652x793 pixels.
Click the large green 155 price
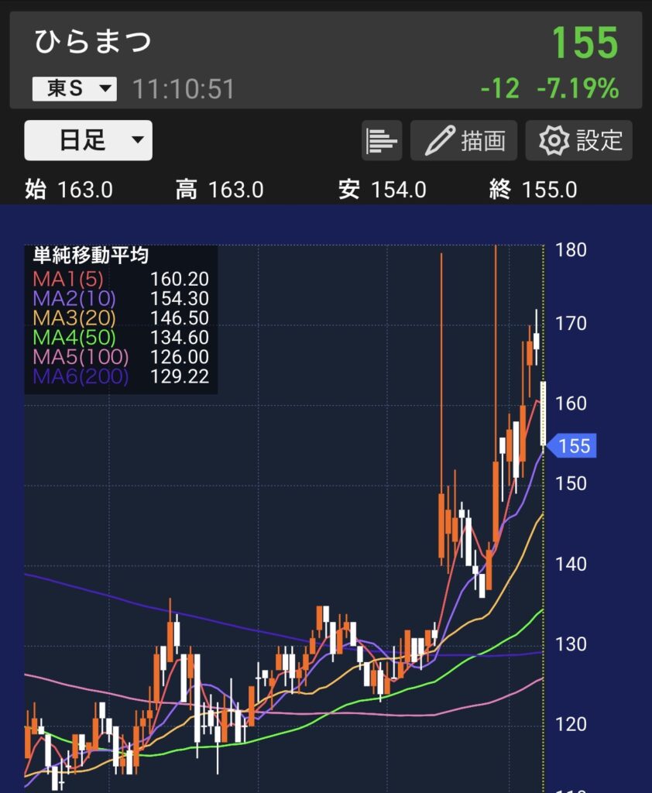[585, 43]
